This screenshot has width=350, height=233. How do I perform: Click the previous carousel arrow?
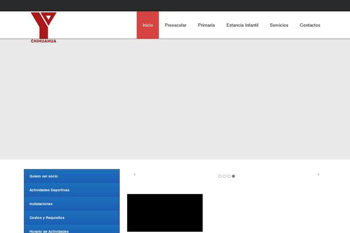point(135,174)
